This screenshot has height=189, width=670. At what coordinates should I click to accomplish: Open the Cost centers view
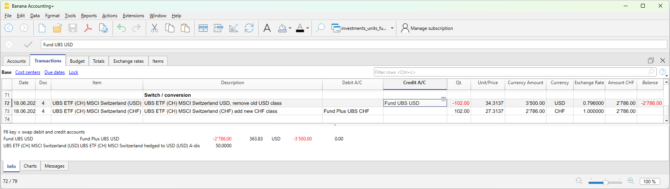(28, 72)
